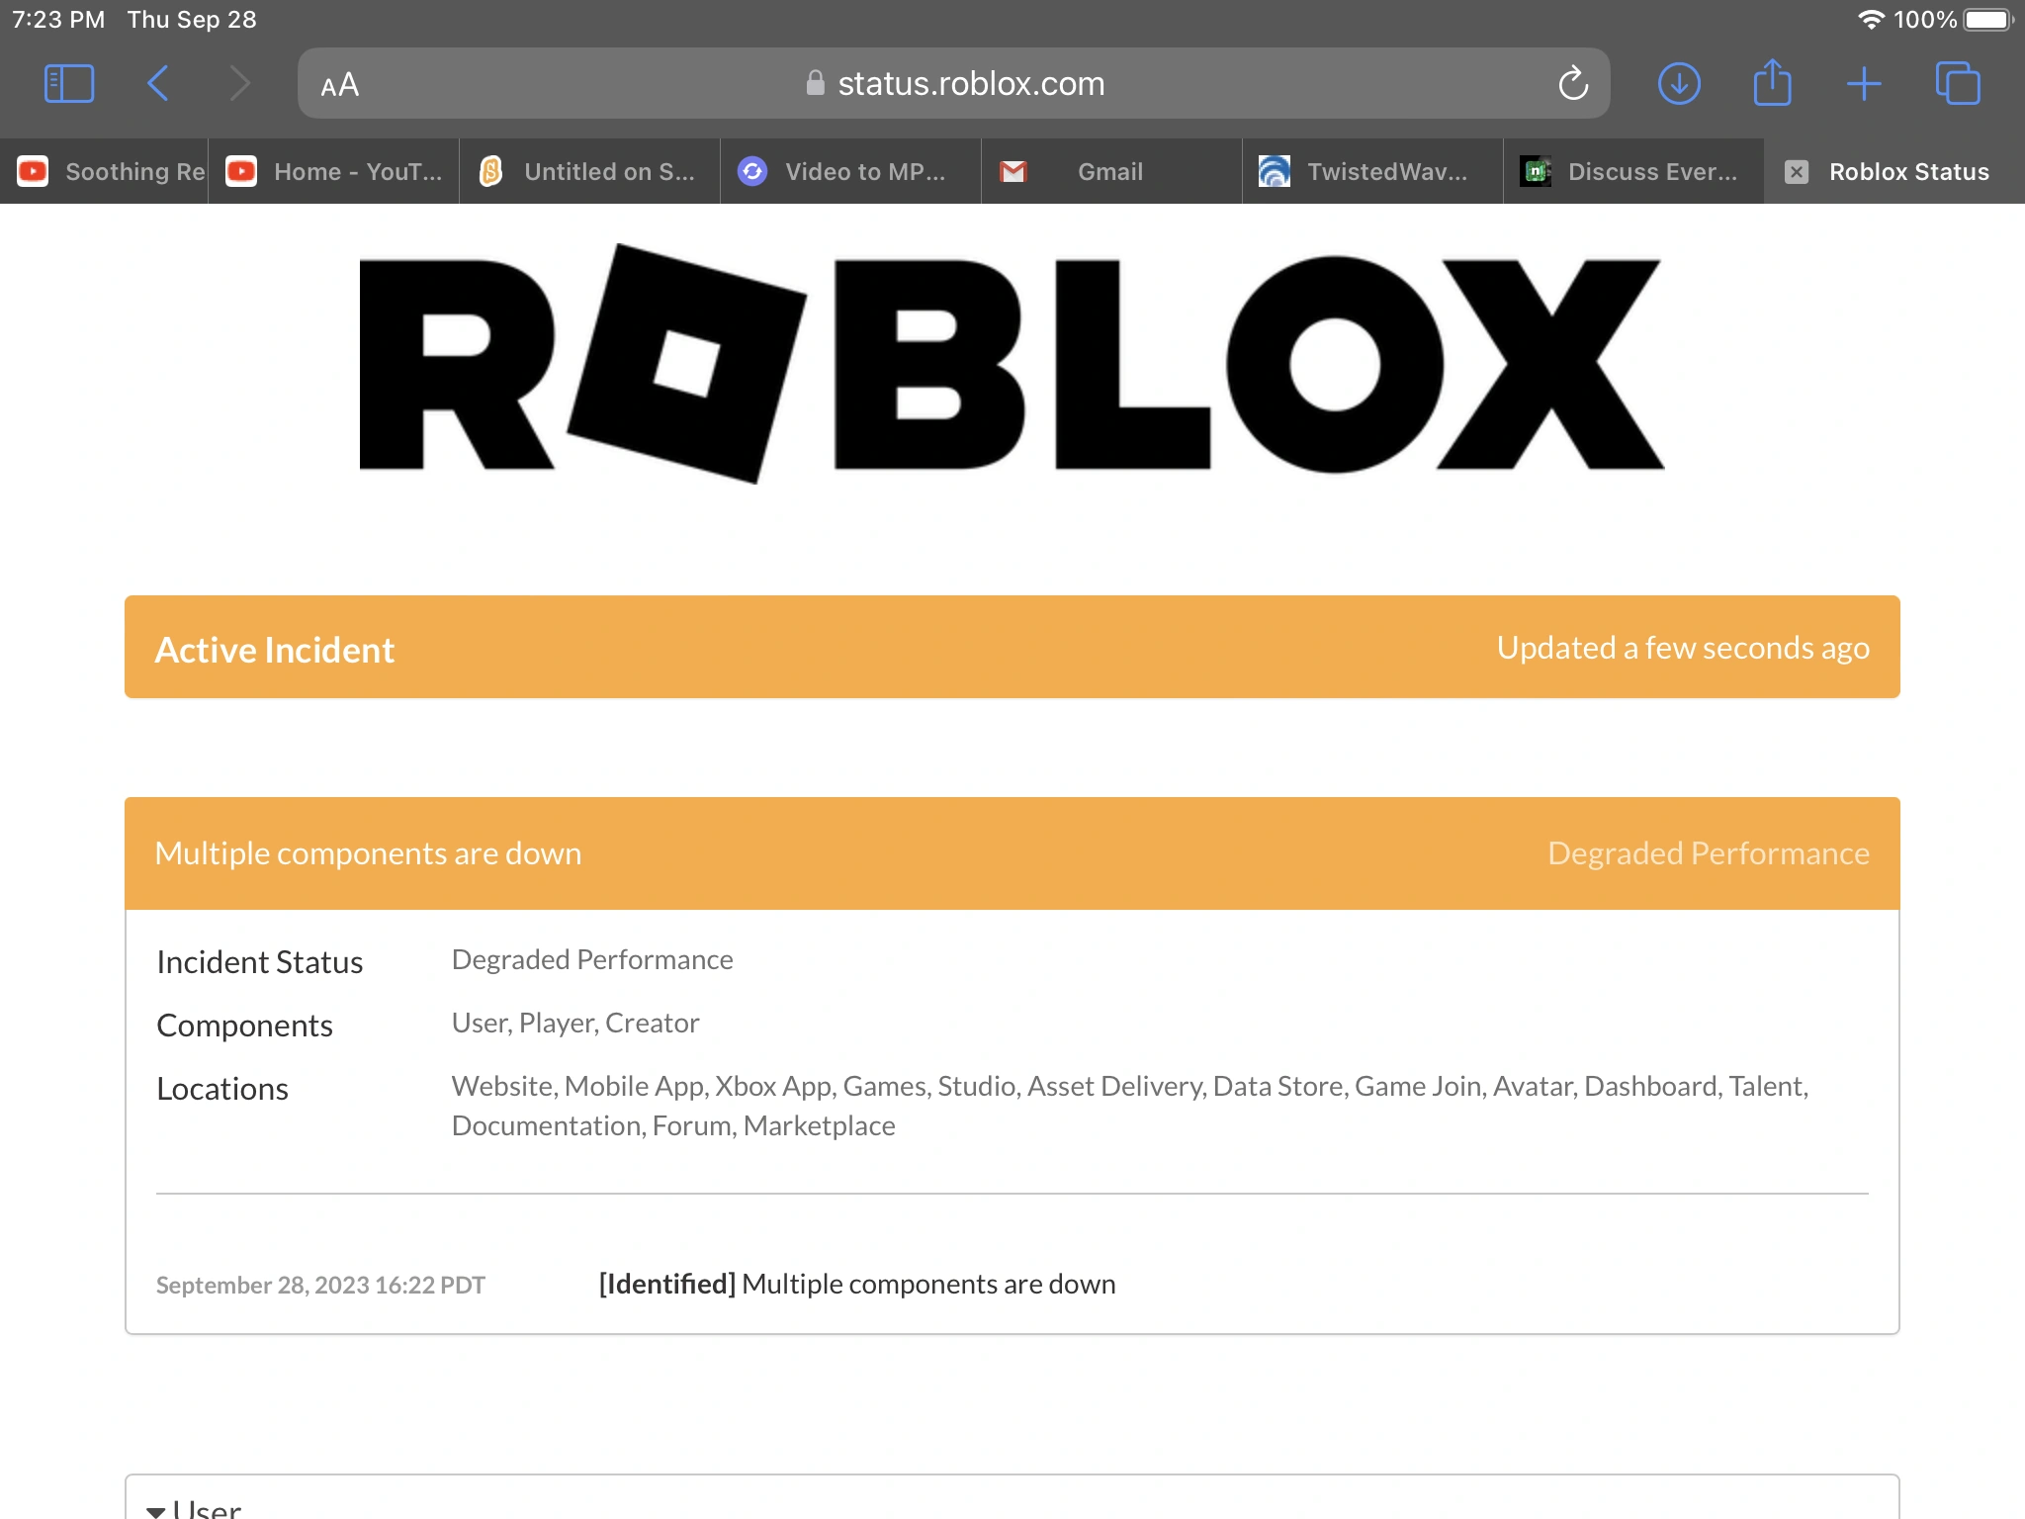This screenshot has width=2025, height=1519.
Task: Open the Share sheet
Action: pyautogui.click(x=1773, y=83)
